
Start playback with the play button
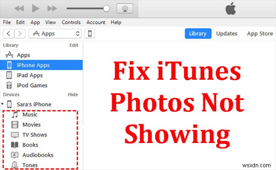35,8
